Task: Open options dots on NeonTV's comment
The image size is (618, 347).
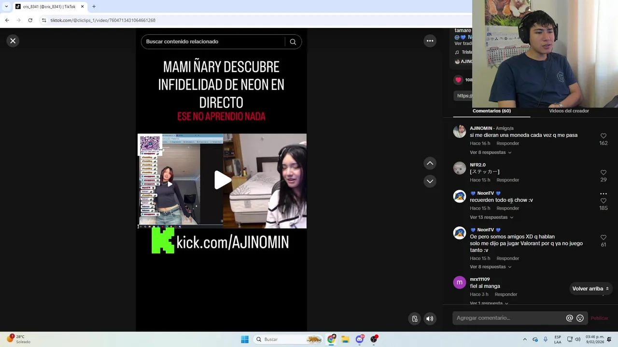Action: click(x=603, y=193)
